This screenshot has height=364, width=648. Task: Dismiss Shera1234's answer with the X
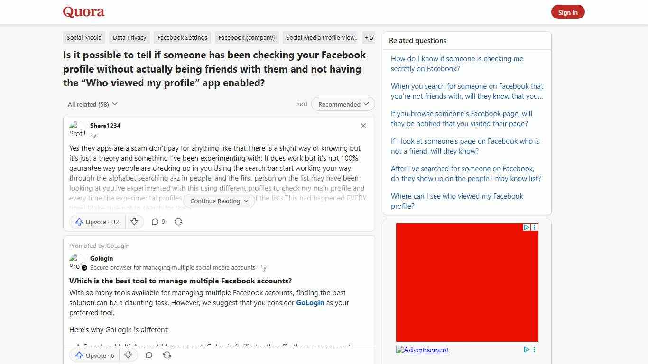pyautogui.click(x=363, y=126)
